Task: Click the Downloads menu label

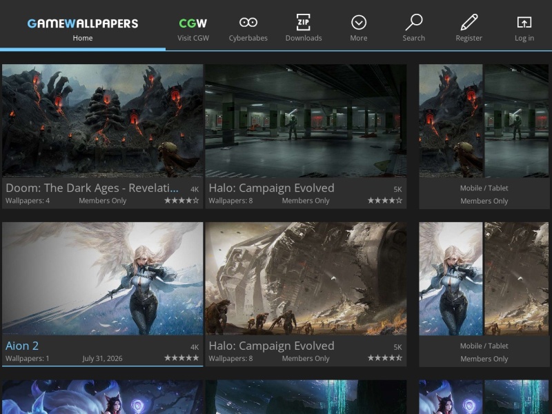Action: click(304, 38)
